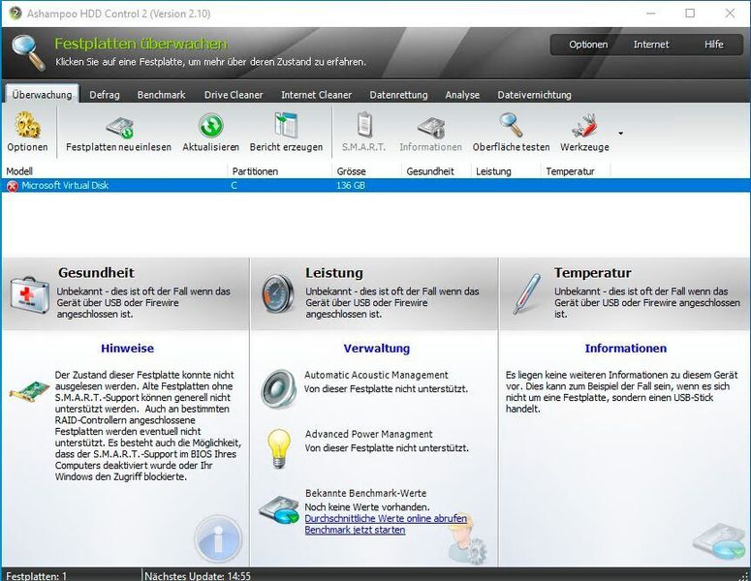
Task: Click the green Aktualisieren refresh icon
Action: (x=210, y=126)
